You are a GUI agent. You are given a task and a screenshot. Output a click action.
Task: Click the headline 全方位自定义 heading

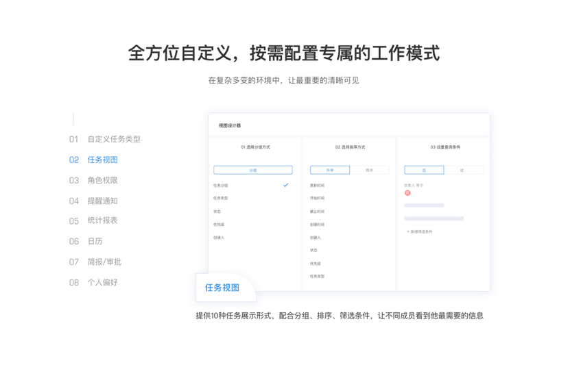(x=284, y=53)
